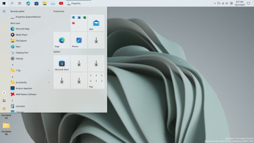Open the Mail tile
Viewport: 254px width, 143px height.
[x=96, y=23]
